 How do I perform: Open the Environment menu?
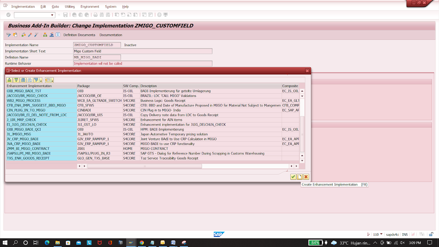tap(90, 7)
